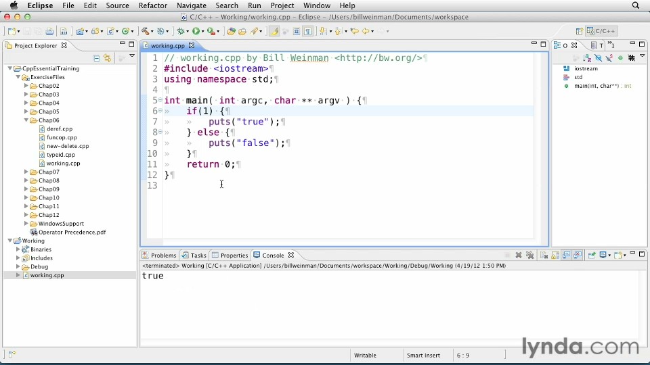Click Pin Console icon
The height and width of the screenshot is (365, 650).
tap(592, 255)
